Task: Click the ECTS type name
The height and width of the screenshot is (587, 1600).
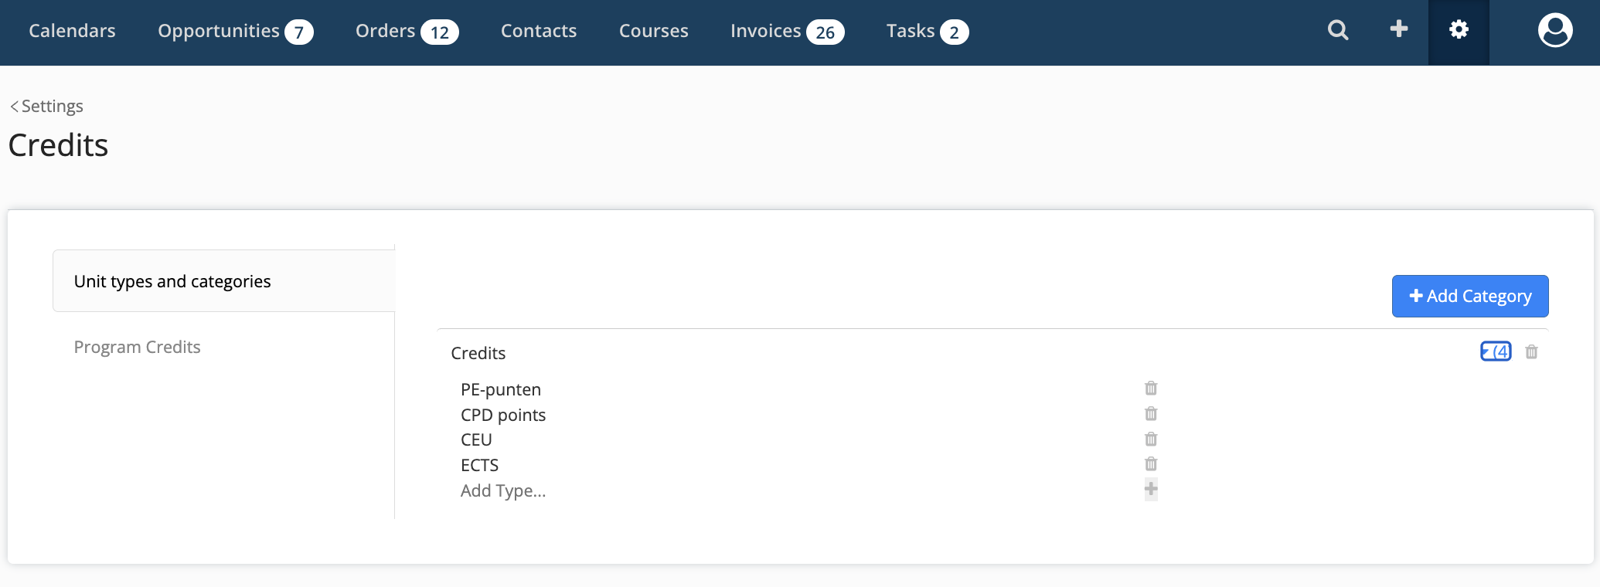Action: tap(479, 465)
